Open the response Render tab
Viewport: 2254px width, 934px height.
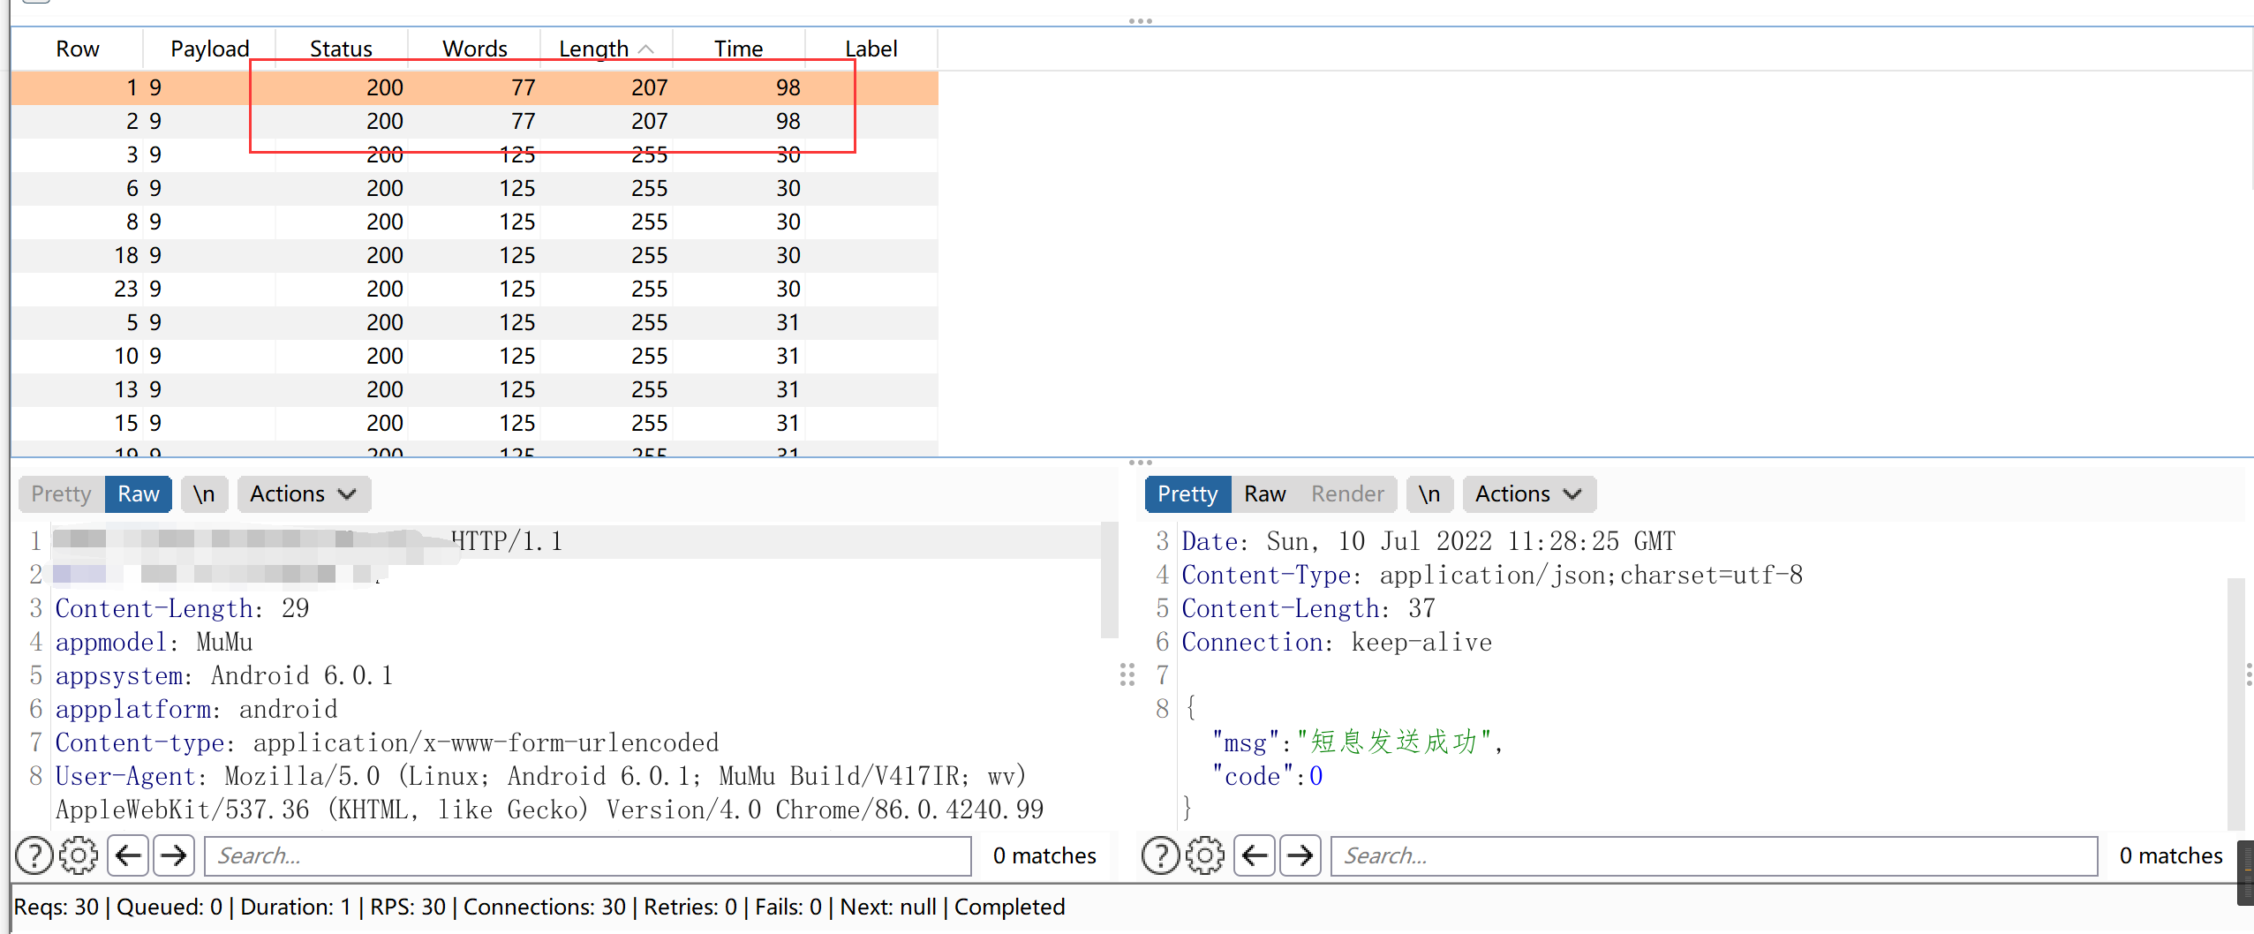(1346, 494)
